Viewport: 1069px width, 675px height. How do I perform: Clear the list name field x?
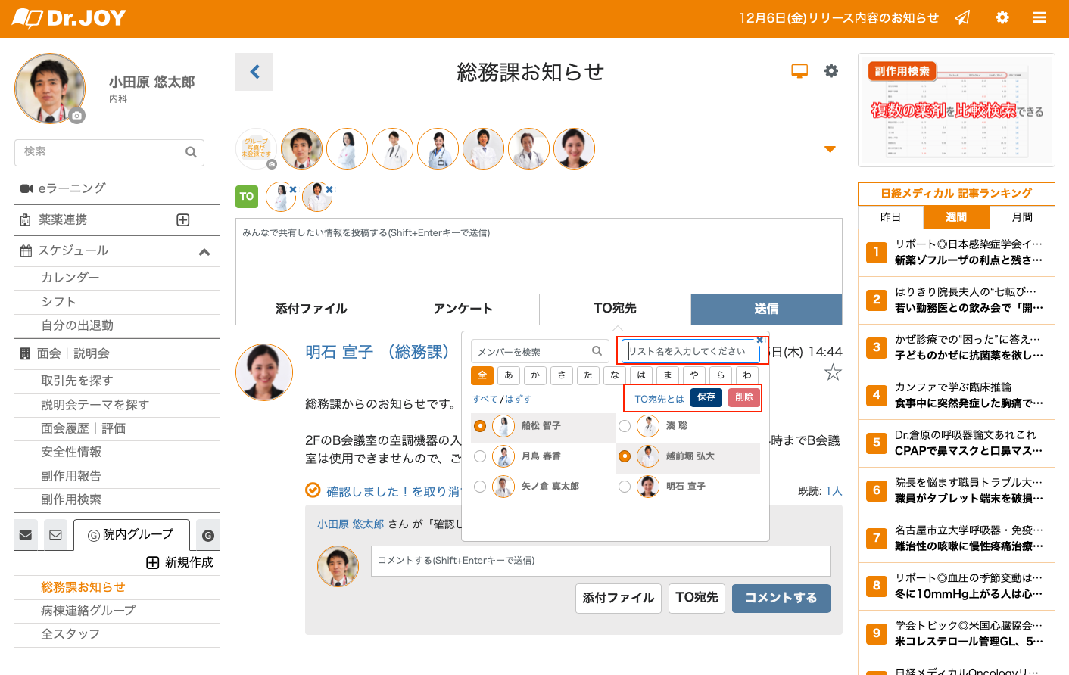coord(760,340)
